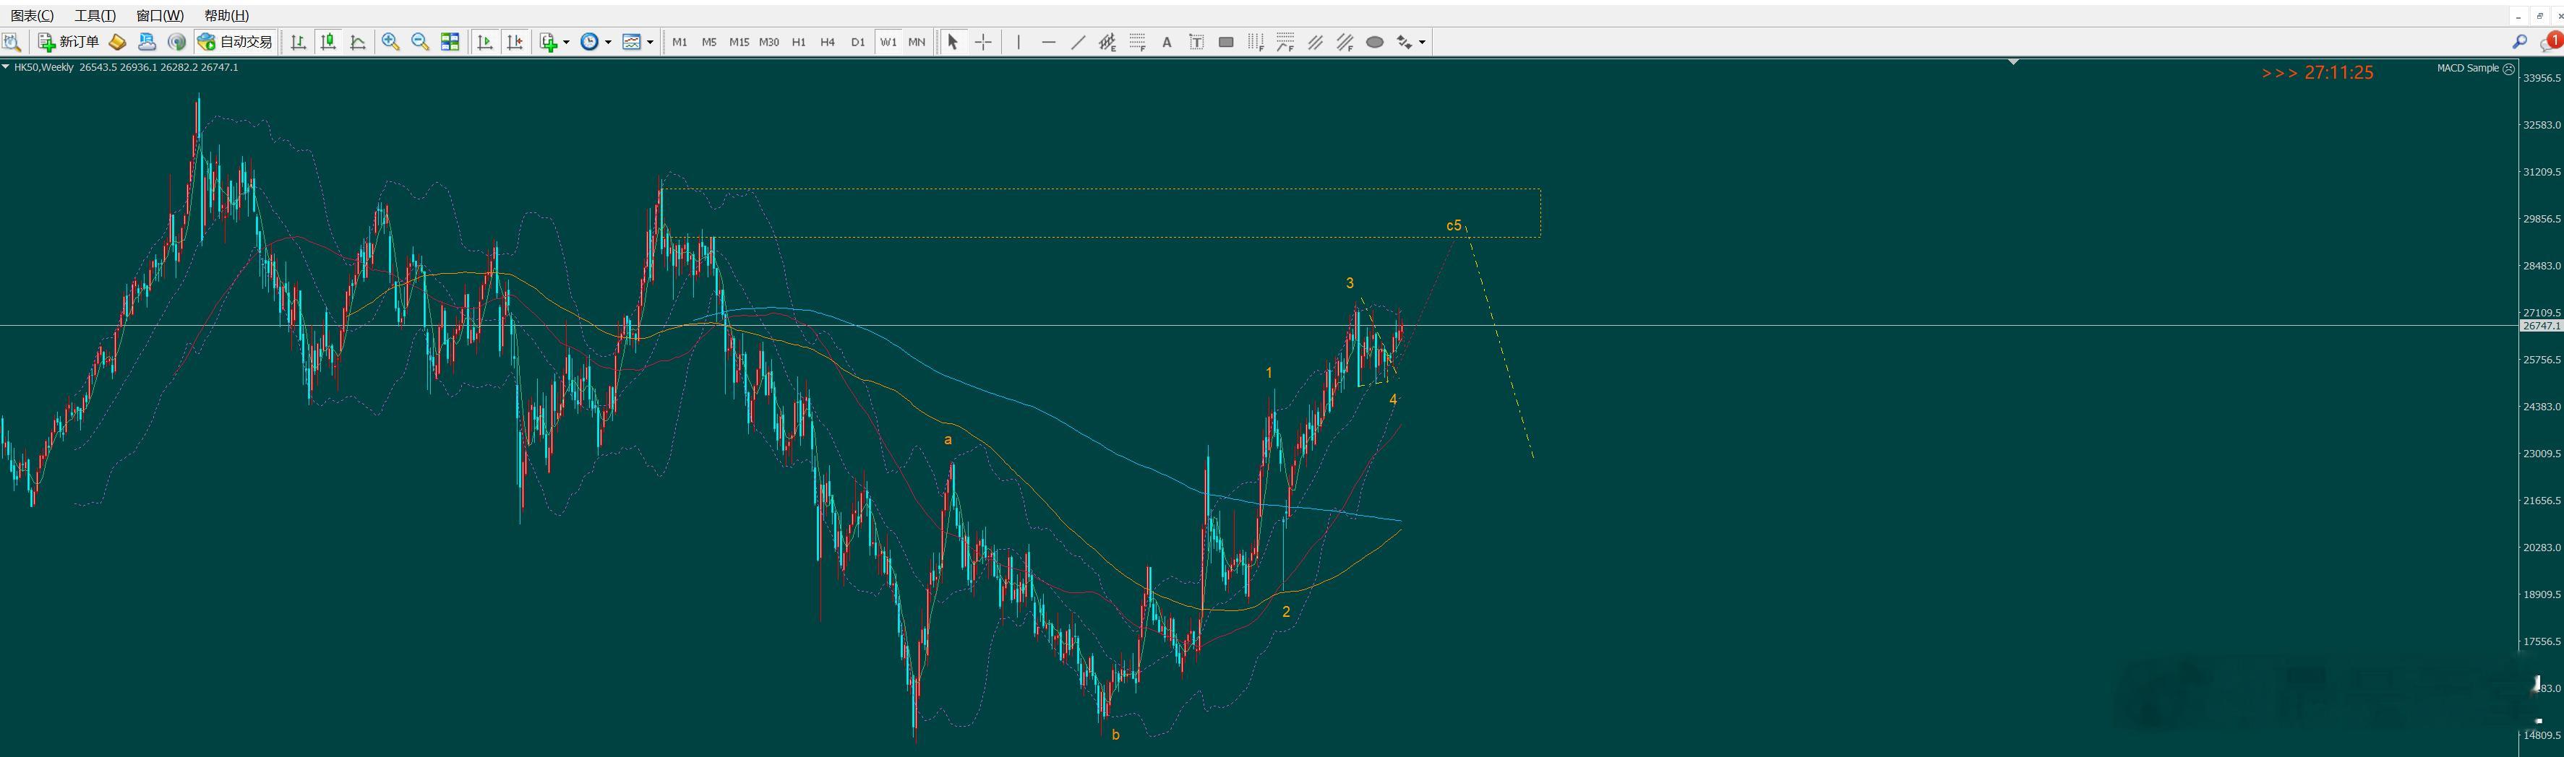This screenshot has width=2564, height=757.
Task: Select the M1 timeframe
Action: pyautogui.click(x=679, y=42)
